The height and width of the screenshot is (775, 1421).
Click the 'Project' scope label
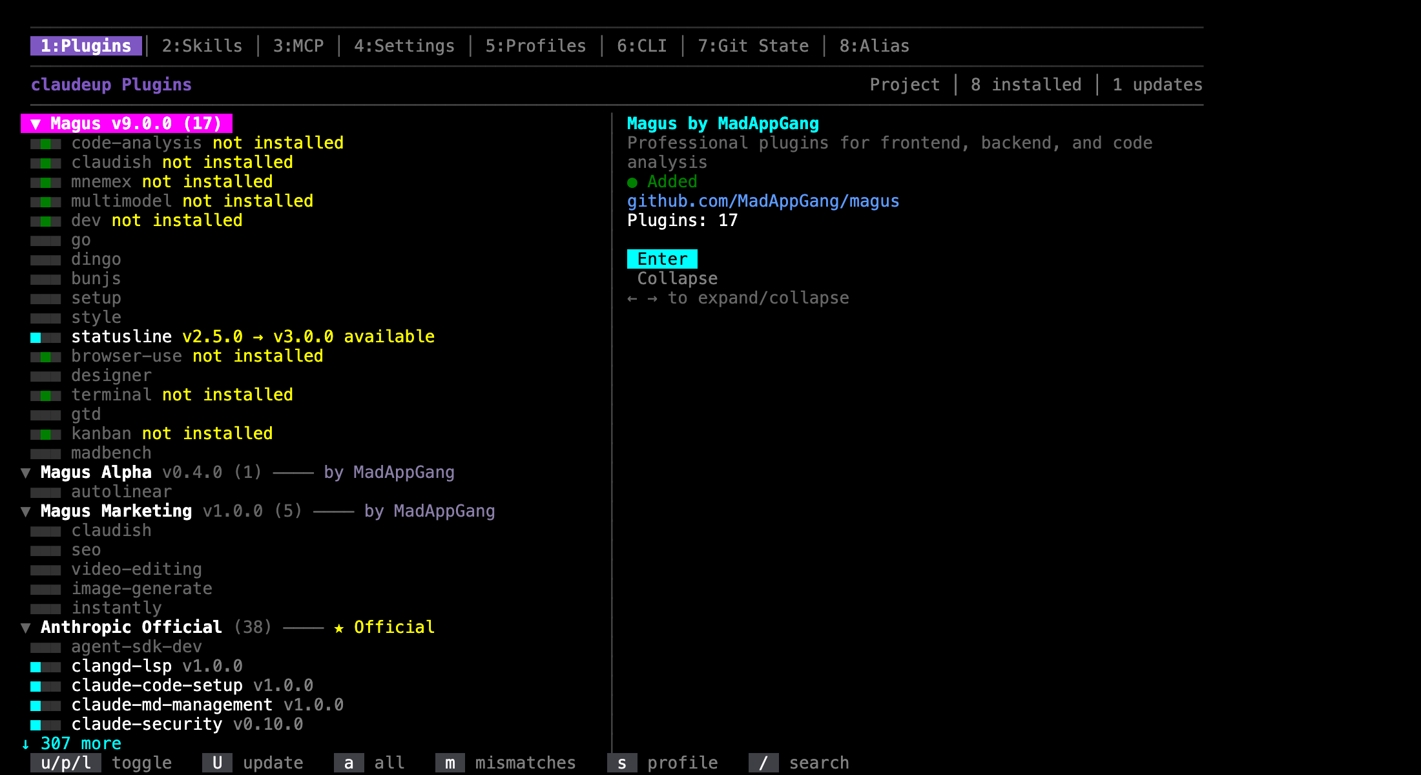[905, 85]
